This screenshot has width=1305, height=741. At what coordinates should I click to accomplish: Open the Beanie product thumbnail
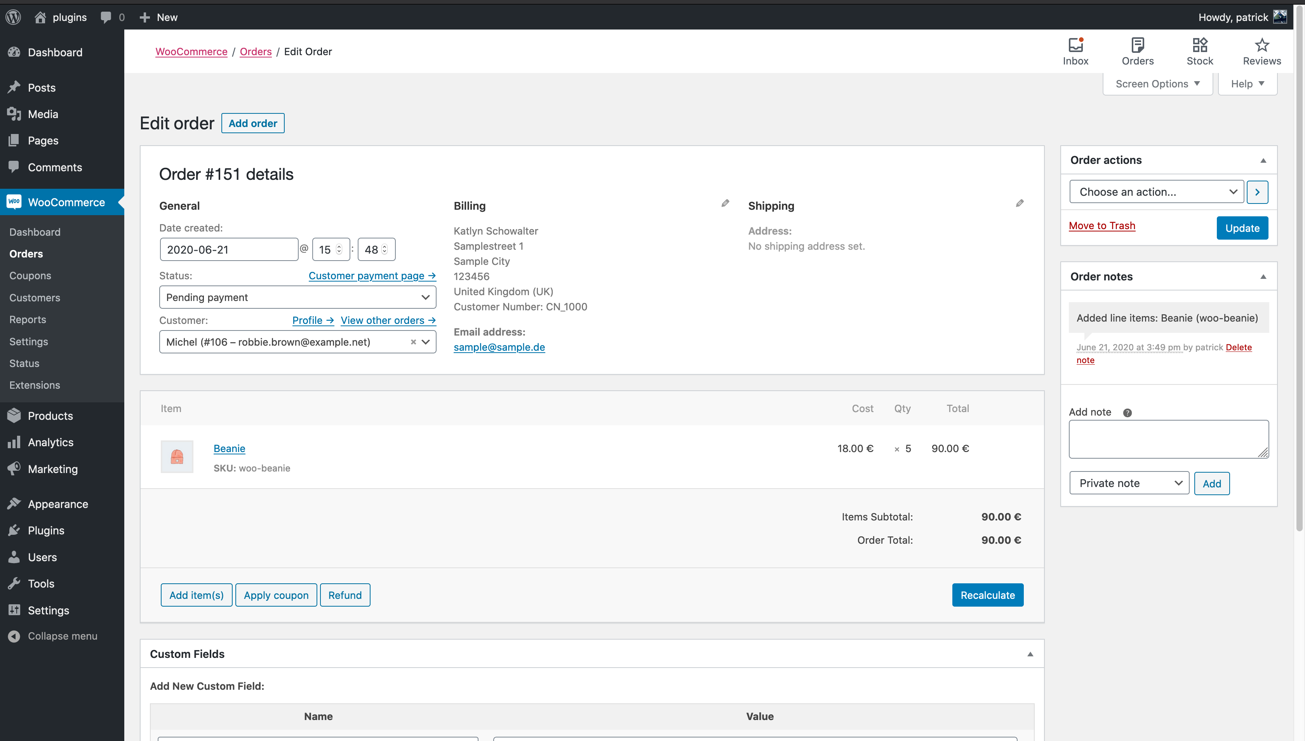(x=177, y=456)
